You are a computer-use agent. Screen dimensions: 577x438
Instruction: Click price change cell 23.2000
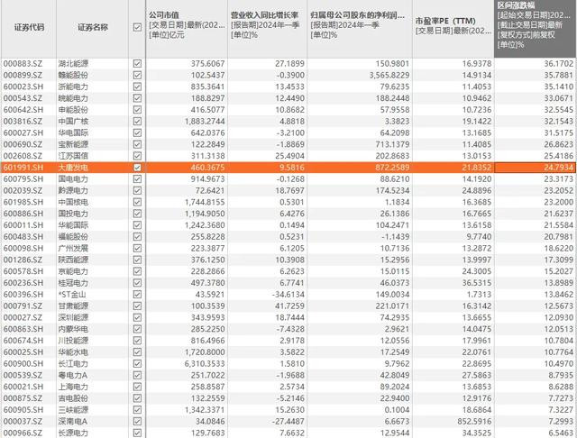(559, 202)
